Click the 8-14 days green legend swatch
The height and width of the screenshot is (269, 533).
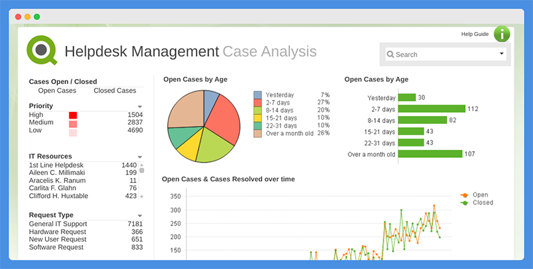(258, 111)
